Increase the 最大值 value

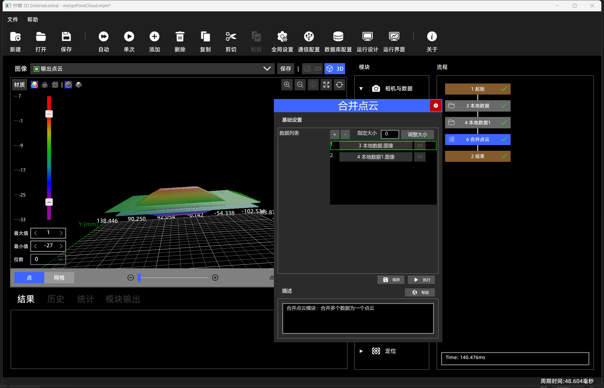pos(61,233)
